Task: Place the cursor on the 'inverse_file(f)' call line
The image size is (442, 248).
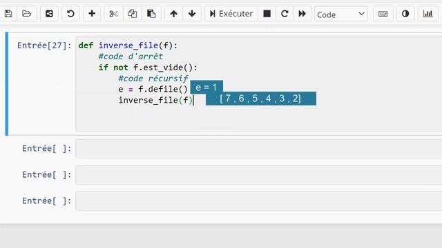Action: pyautogui.click(x=155, y=101)
